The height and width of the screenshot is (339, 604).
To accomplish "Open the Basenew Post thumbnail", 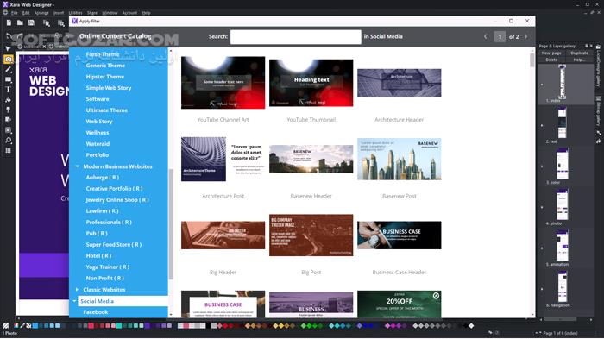I will (x=399, y=159).
